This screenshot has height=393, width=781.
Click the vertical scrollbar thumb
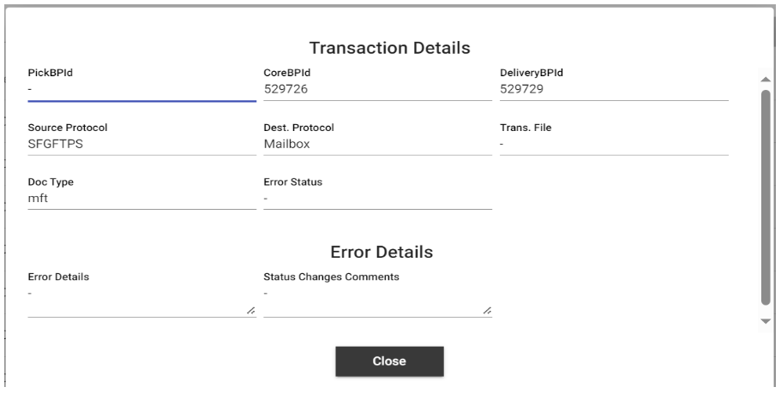(766, 198)
